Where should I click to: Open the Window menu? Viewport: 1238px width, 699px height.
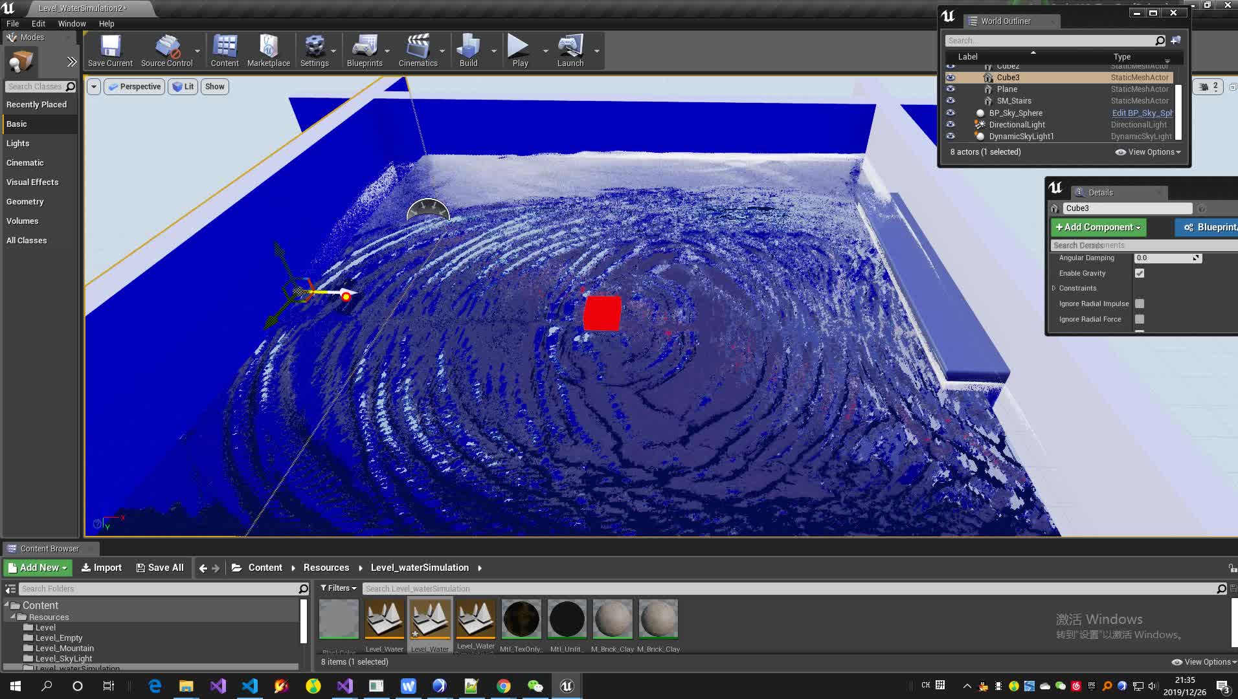(x=72, y=23)
